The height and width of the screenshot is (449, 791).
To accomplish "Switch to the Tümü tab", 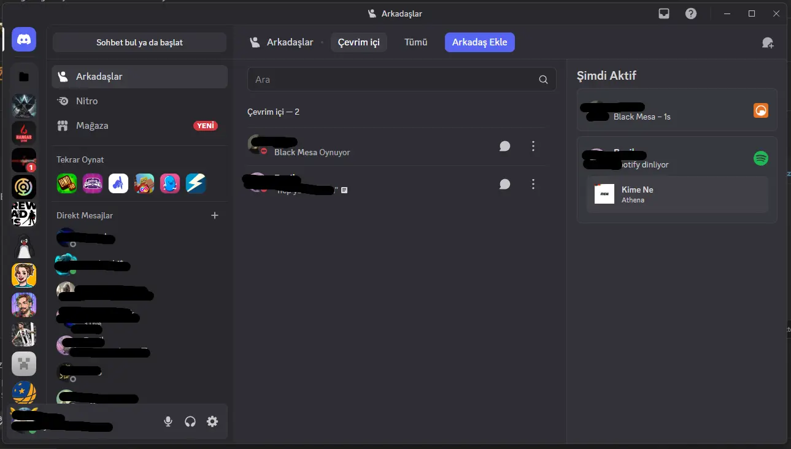I will point(415,42).
